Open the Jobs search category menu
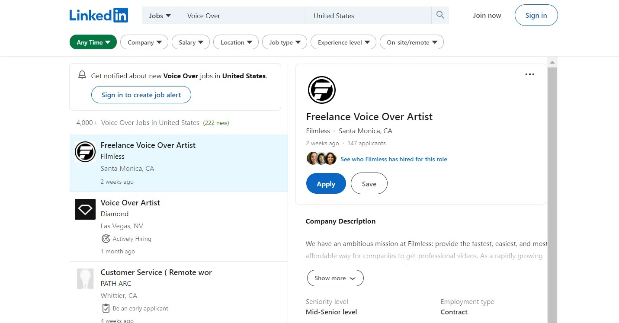The height and width of the screenshot is (323, 619). tap(160, 16)
